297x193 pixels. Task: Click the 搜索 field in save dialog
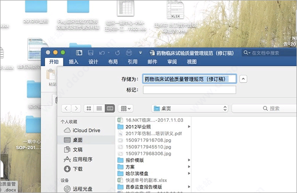264,108
